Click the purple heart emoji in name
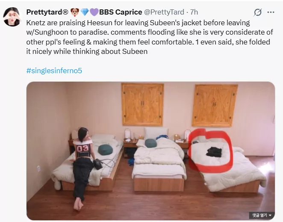This screenshot has width=283, height=222. coord(94,12)
